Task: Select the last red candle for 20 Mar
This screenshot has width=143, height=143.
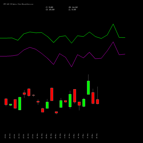Action: 98,102
